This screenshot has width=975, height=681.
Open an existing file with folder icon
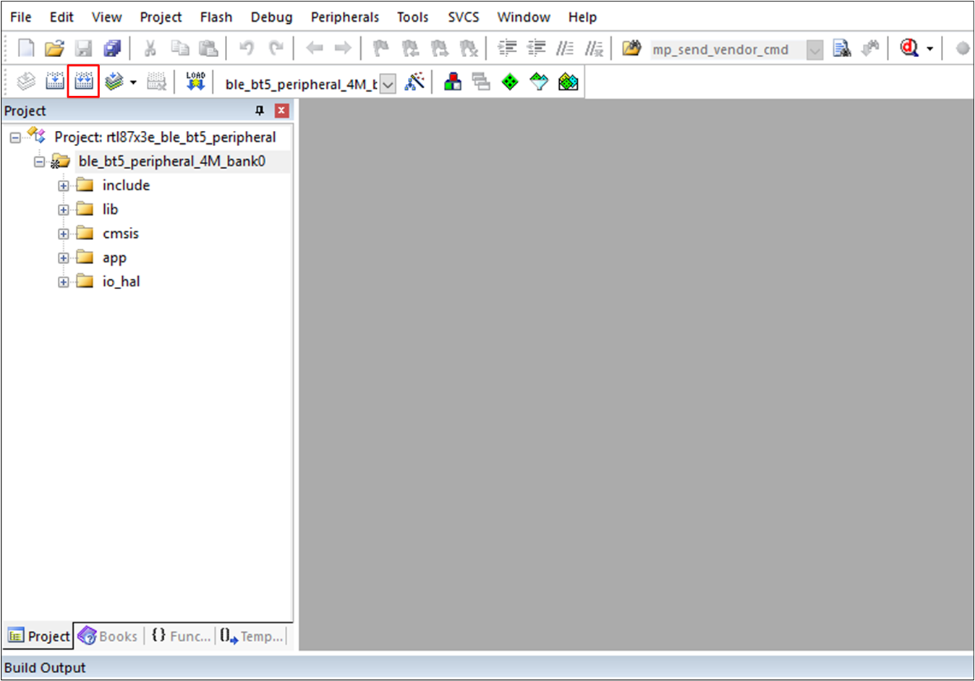(54, 48)
